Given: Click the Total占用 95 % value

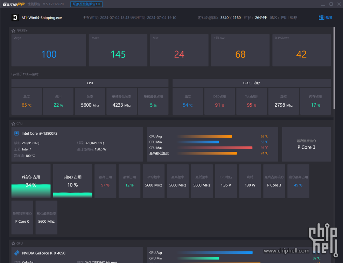Looking at the screenshot, I should [252, 105].
